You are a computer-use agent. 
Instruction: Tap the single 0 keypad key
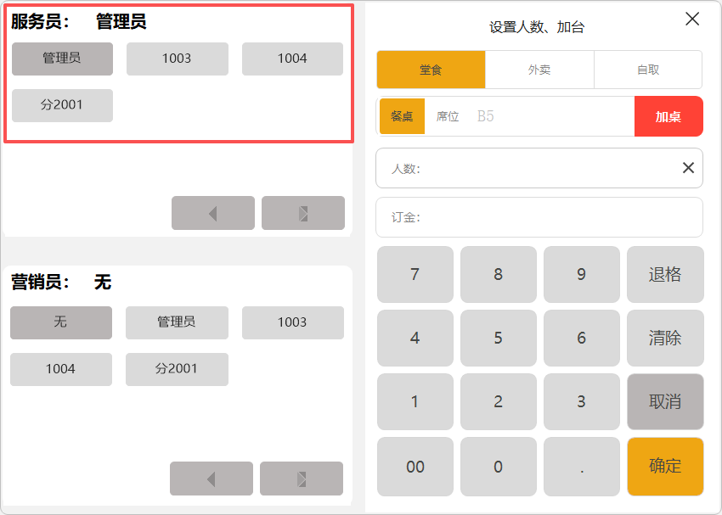499,467
